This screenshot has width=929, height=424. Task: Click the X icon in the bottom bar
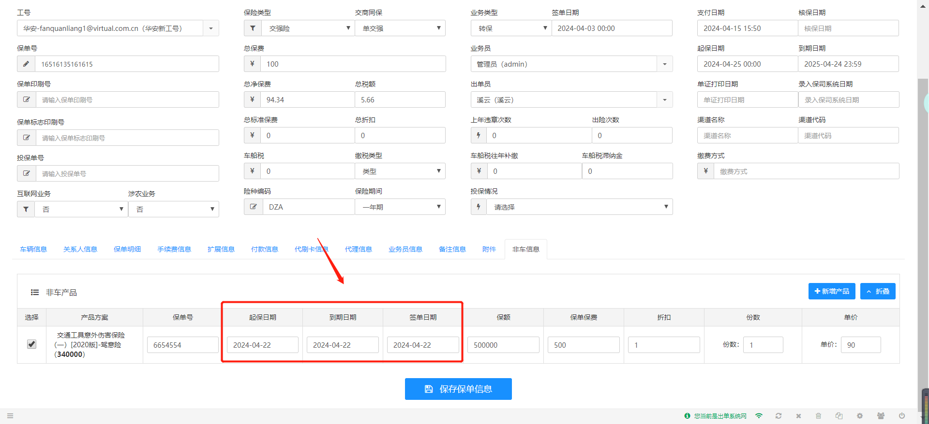tap(799, 416)
